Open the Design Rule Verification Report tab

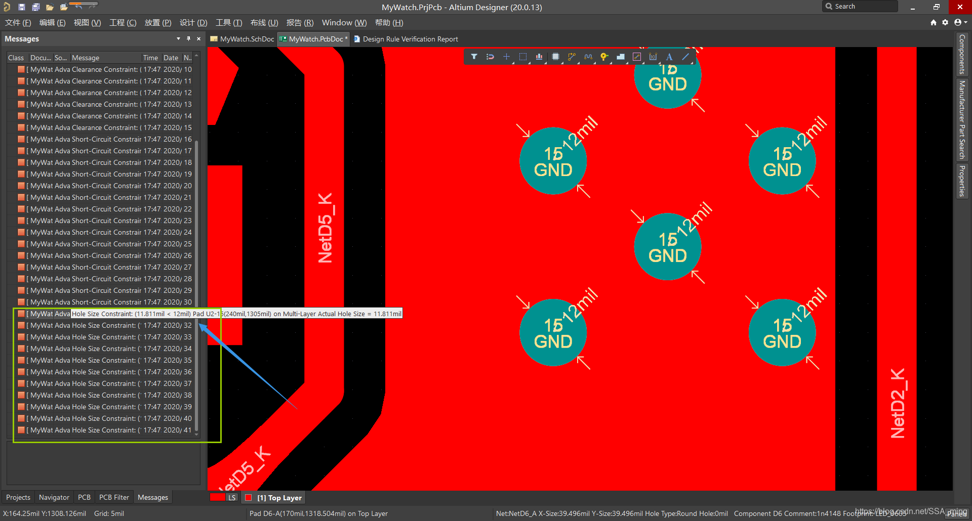[406, 39]
